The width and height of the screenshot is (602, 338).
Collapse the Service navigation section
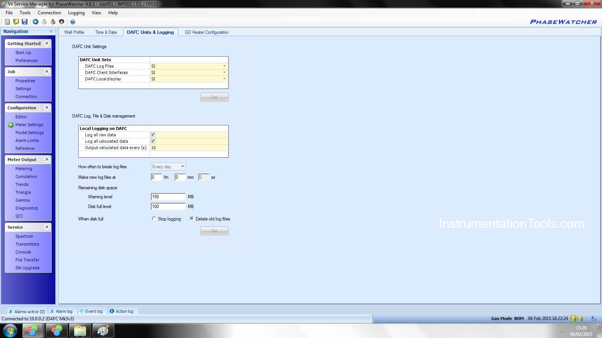pos(47,227)
